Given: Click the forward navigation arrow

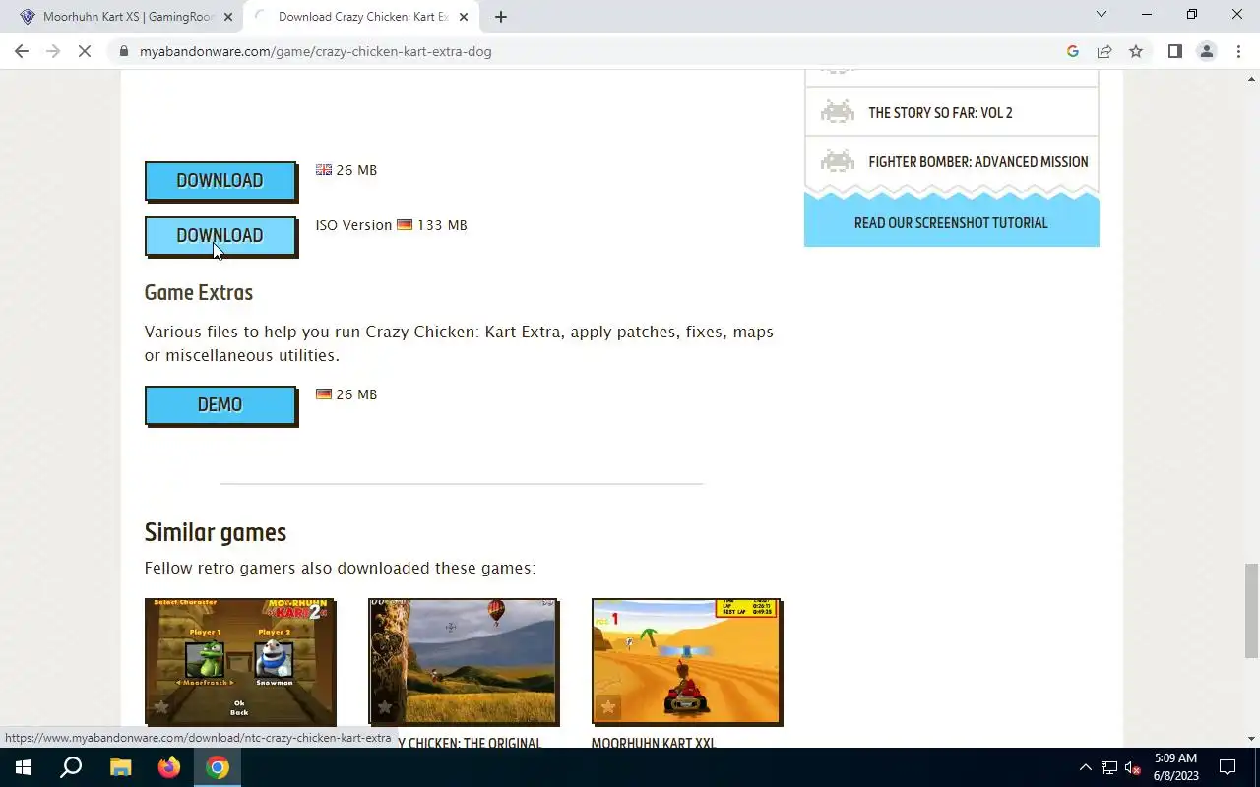Looking at the screenshot, I should 53,51.
